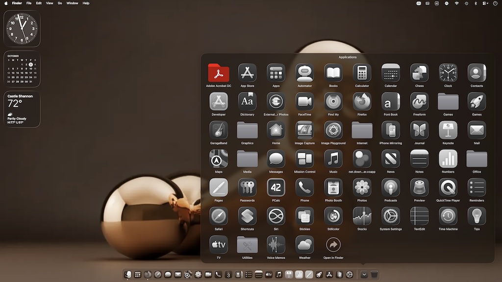502x282 pixels.
Task: Open the Developer app in the stack
Action: (x=219, y=101)
